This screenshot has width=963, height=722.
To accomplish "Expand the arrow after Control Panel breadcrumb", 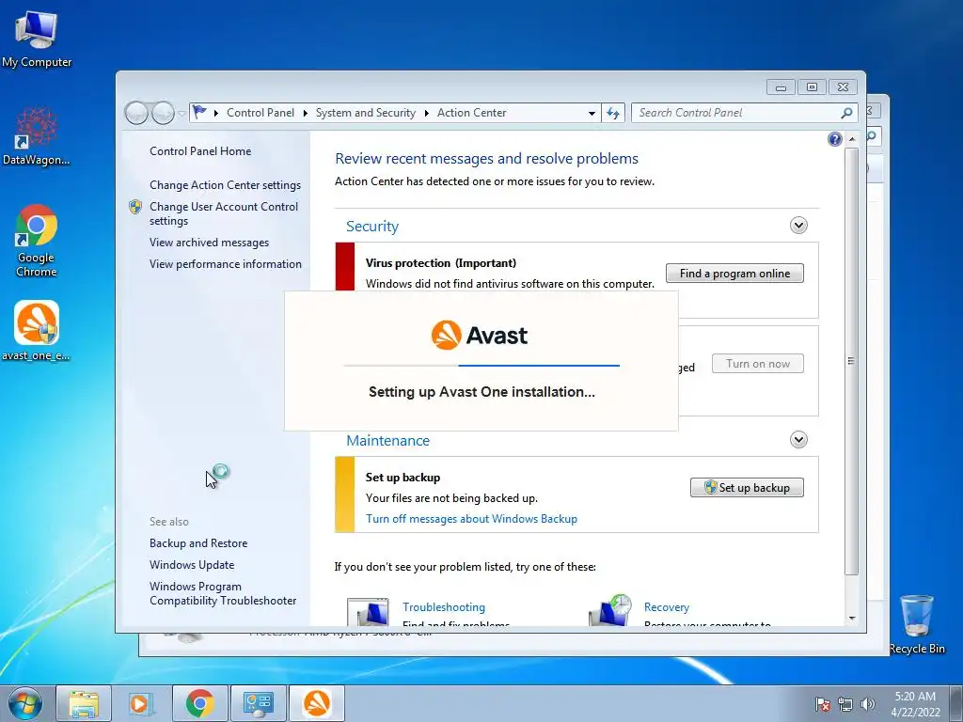I will click(306, 113).
